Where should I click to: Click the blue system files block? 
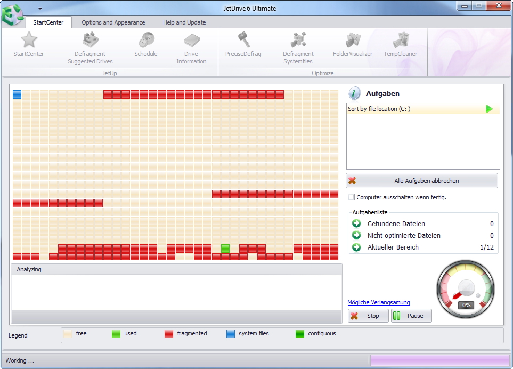[x=17, y=94]
